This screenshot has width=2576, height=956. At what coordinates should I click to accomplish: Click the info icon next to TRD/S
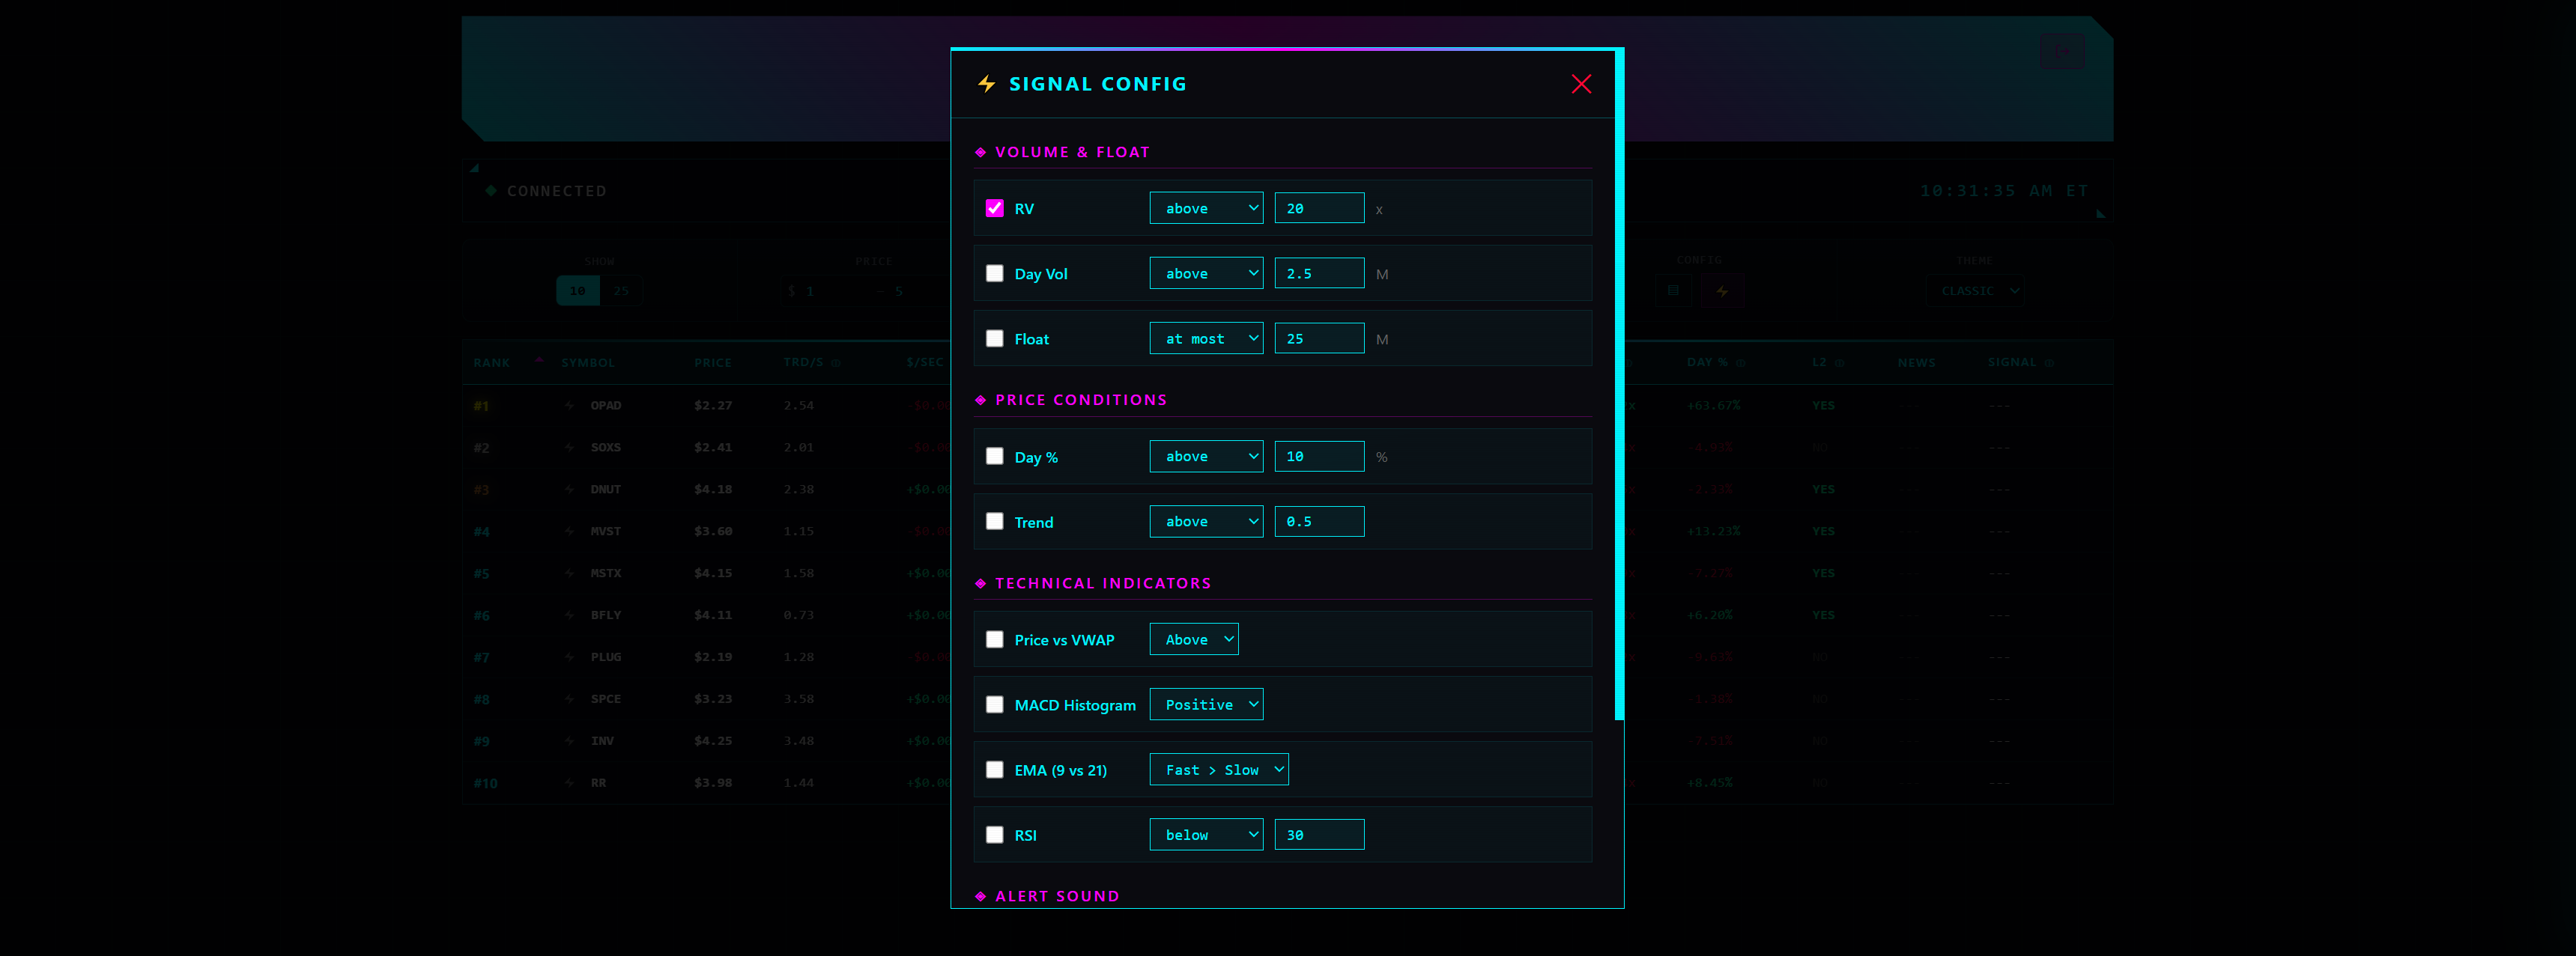pos(836,364)
